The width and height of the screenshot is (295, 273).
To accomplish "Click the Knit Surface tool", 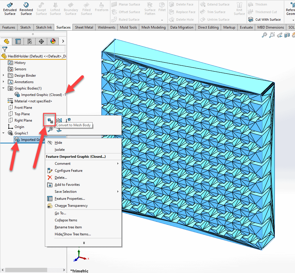I will point(239,9).
